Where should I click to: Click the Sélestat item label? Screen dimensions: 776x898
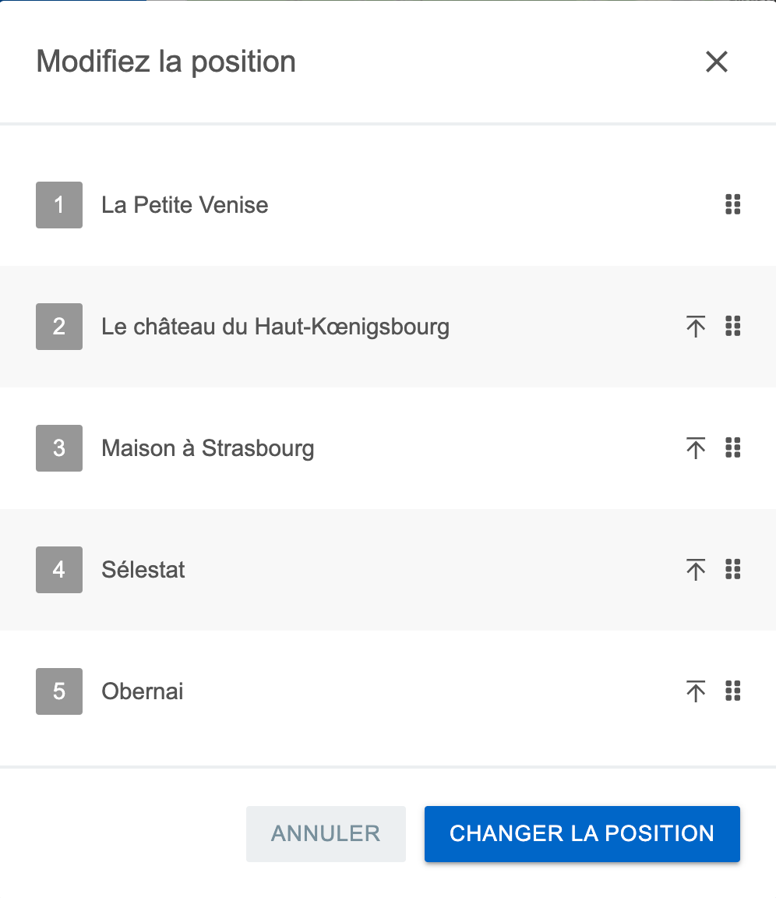click(x=143, y=570)
